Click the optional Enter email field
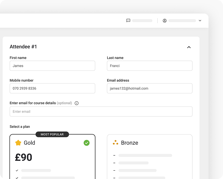Screen dimensions: 223x179 click(101, 112)
